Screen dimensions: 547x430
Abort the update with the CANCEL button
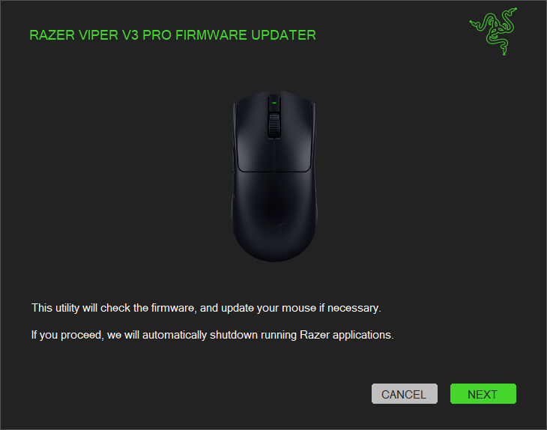[405, 394]
